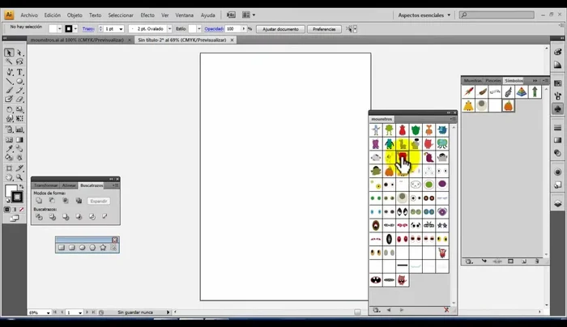The height and width of the screenshot is (327, 567).
Task: Select the black arrow Selection tool
Action: [x=9, y=53]
